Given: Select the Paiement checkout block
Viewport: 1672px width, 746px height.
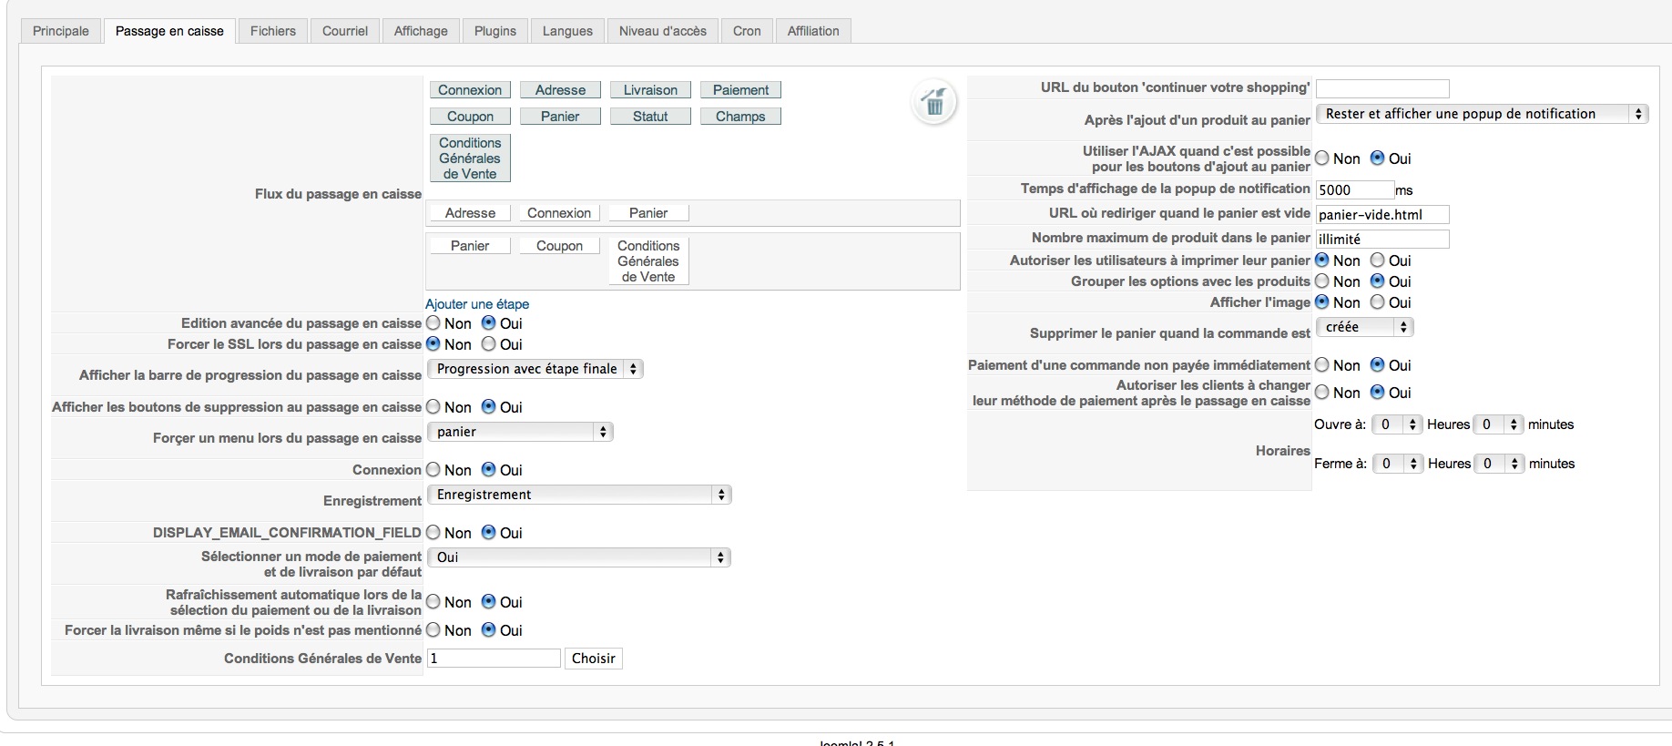Looking at the screenshot, I should point(740,90).
